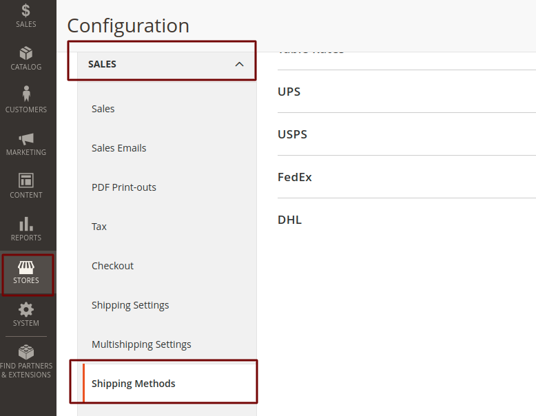Open Find Partners & Extensions icon
The image size is (536, 416).
tap(26, 352)
